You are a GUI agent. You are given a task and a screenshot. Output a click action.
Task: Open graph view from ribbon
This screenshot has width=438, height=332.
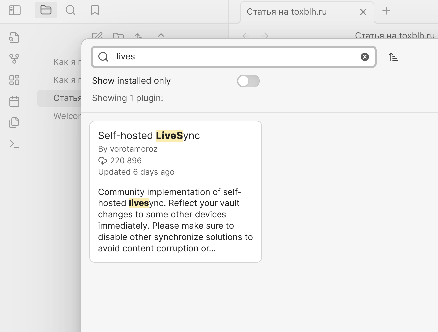[x=14, y=59]
